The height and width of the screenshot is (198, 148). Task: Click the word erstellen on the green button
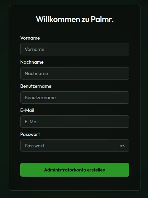coord(96,170)
